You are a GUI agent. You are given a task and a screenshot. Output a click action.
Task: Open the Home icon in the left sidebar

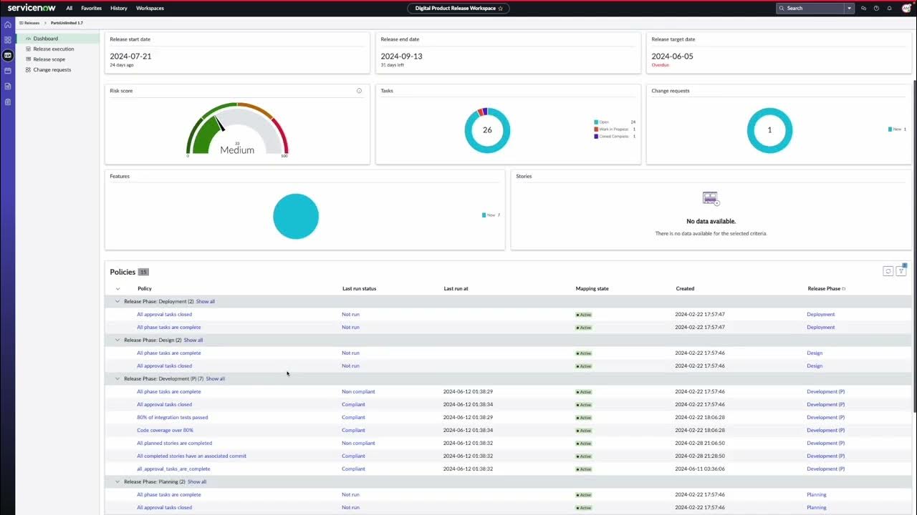pyautogui.click(x=7, y=24)
